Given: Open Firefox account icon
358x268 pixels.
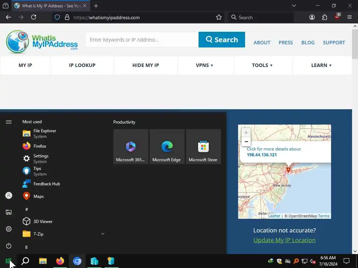Looking at the screenshot, I should (312, 17).
